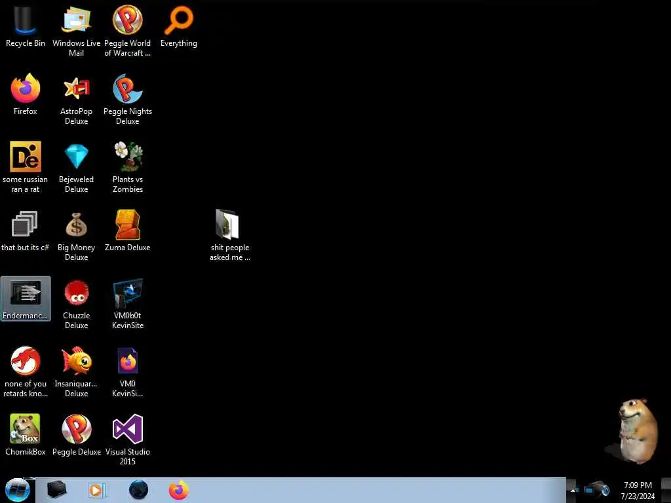This screenshot has height=503, width=671.
Task: Click the Everything search shortcut
Action: [179, 26]
